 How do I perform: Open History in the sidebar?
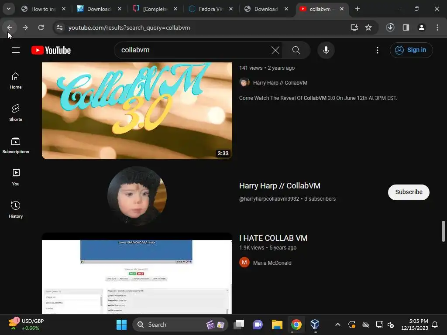(16, 210)
